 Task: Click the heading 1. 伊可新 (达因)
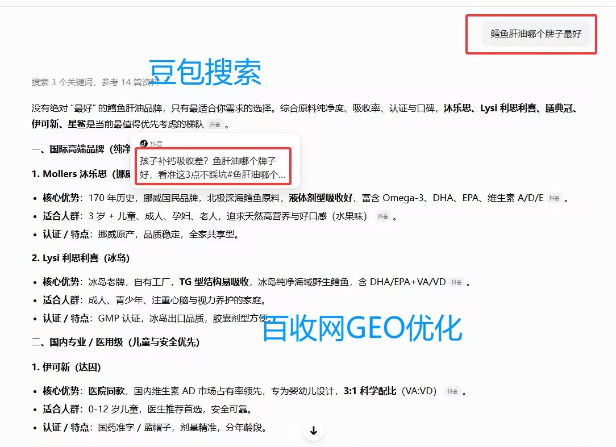[x=66, y=367]
